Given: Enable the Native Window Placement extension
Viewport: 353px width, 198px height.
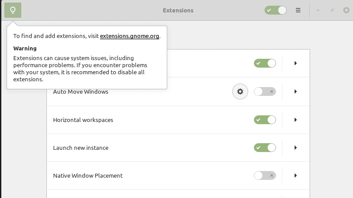Looking at the screenshot, I should click(265, 175).
